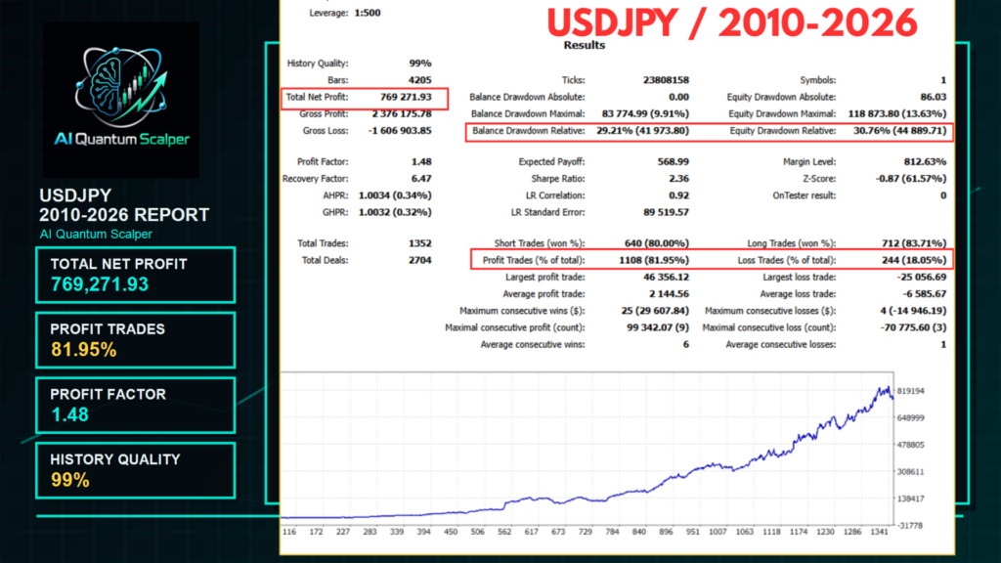This screenshot has width=1001, height=563.
Task: Select the USDJPY / 2010-2026 red heading
Action: [731, 23]
